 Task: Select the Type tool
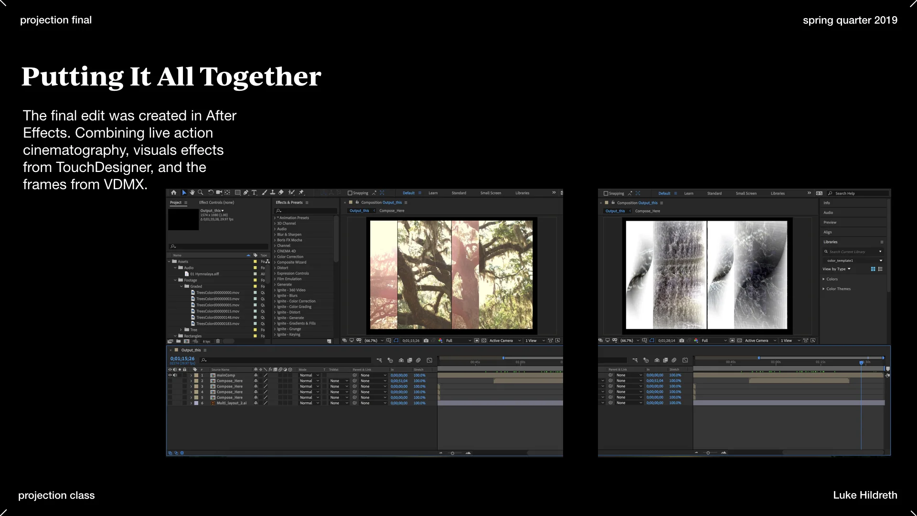(x=254, y=193)
